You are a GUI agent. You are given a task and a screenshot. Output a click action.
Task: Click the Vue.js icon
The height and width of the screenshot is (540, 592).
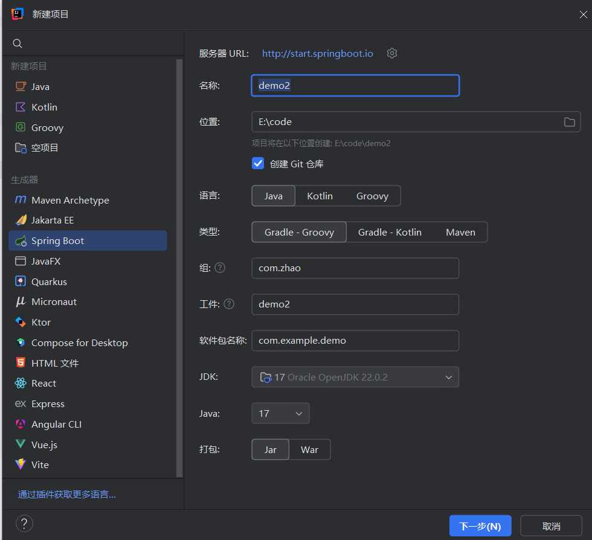(x=21, y=444)
